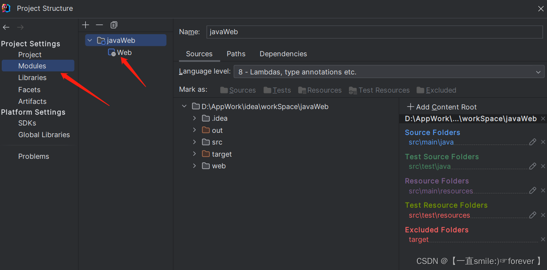This screenshot has width=547, height=270.
Task: Click Add Content Root
Action: (x=442, y=107)
